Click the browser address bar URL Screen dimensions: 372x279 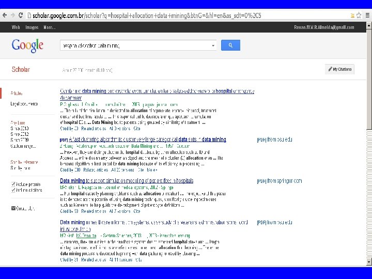(147, 16)
